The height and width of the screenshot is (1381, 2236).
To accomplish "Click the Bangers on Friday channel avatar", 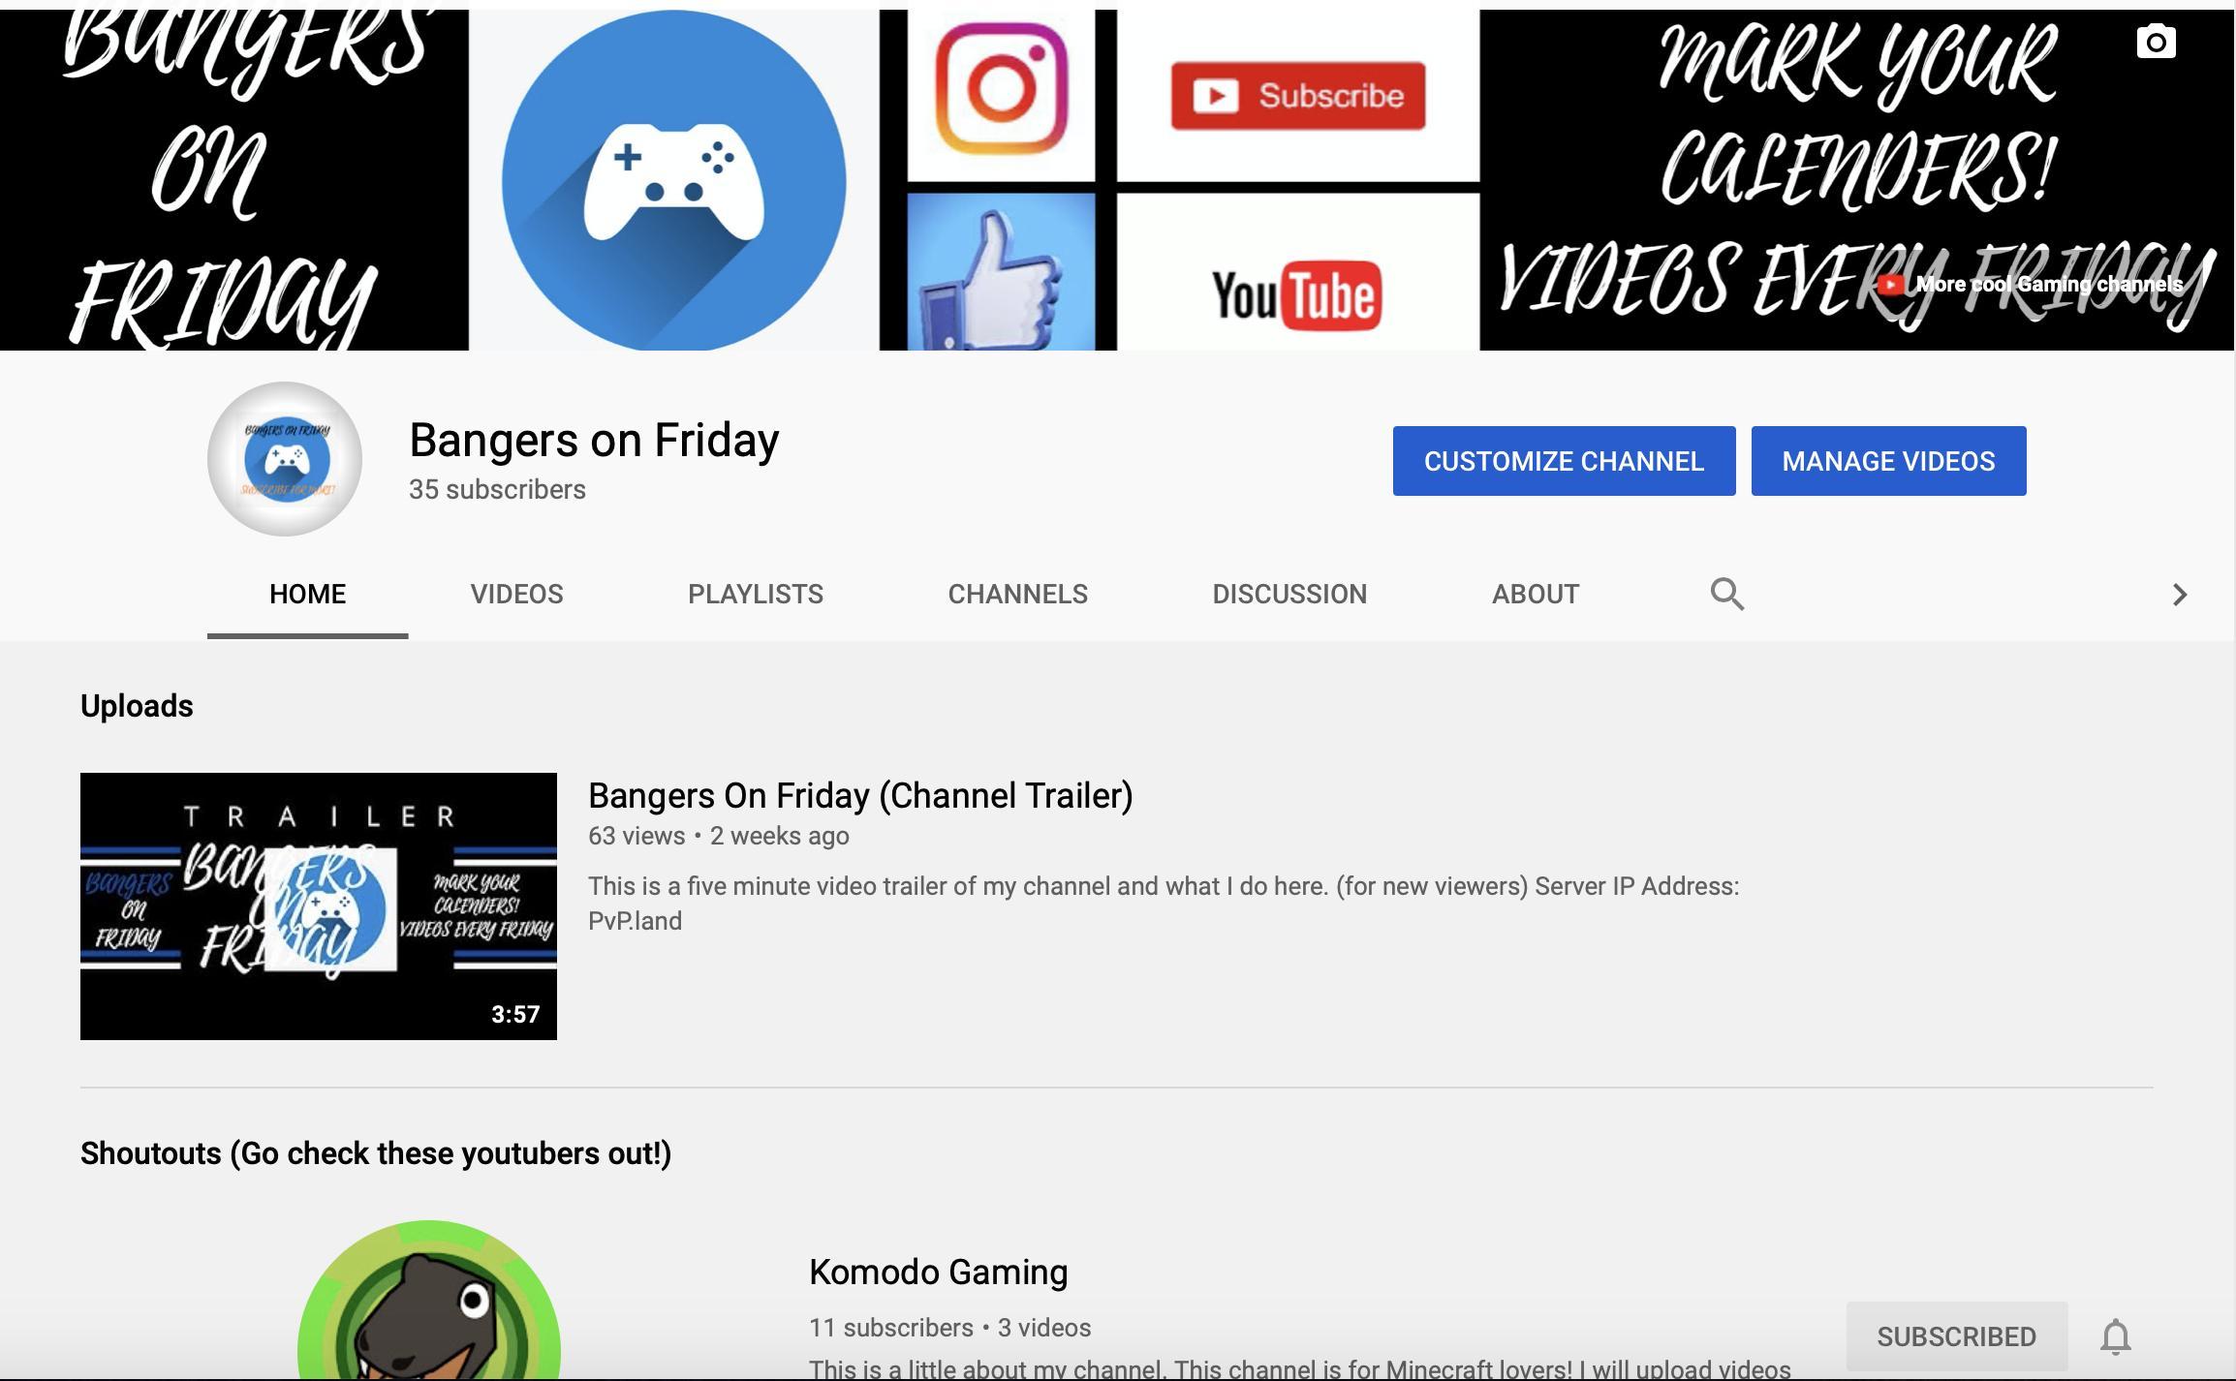I will (x=285, y=459).
